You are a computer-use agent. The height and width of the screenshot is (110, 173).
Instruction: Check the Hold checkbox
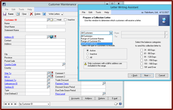coord(55,20)
